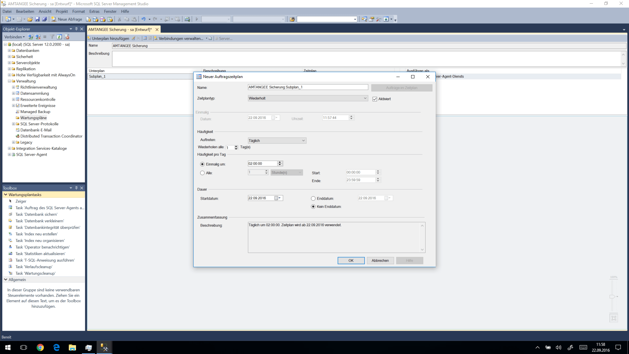
Task: Click the Undo arrow icon
Action: [143, 19]
